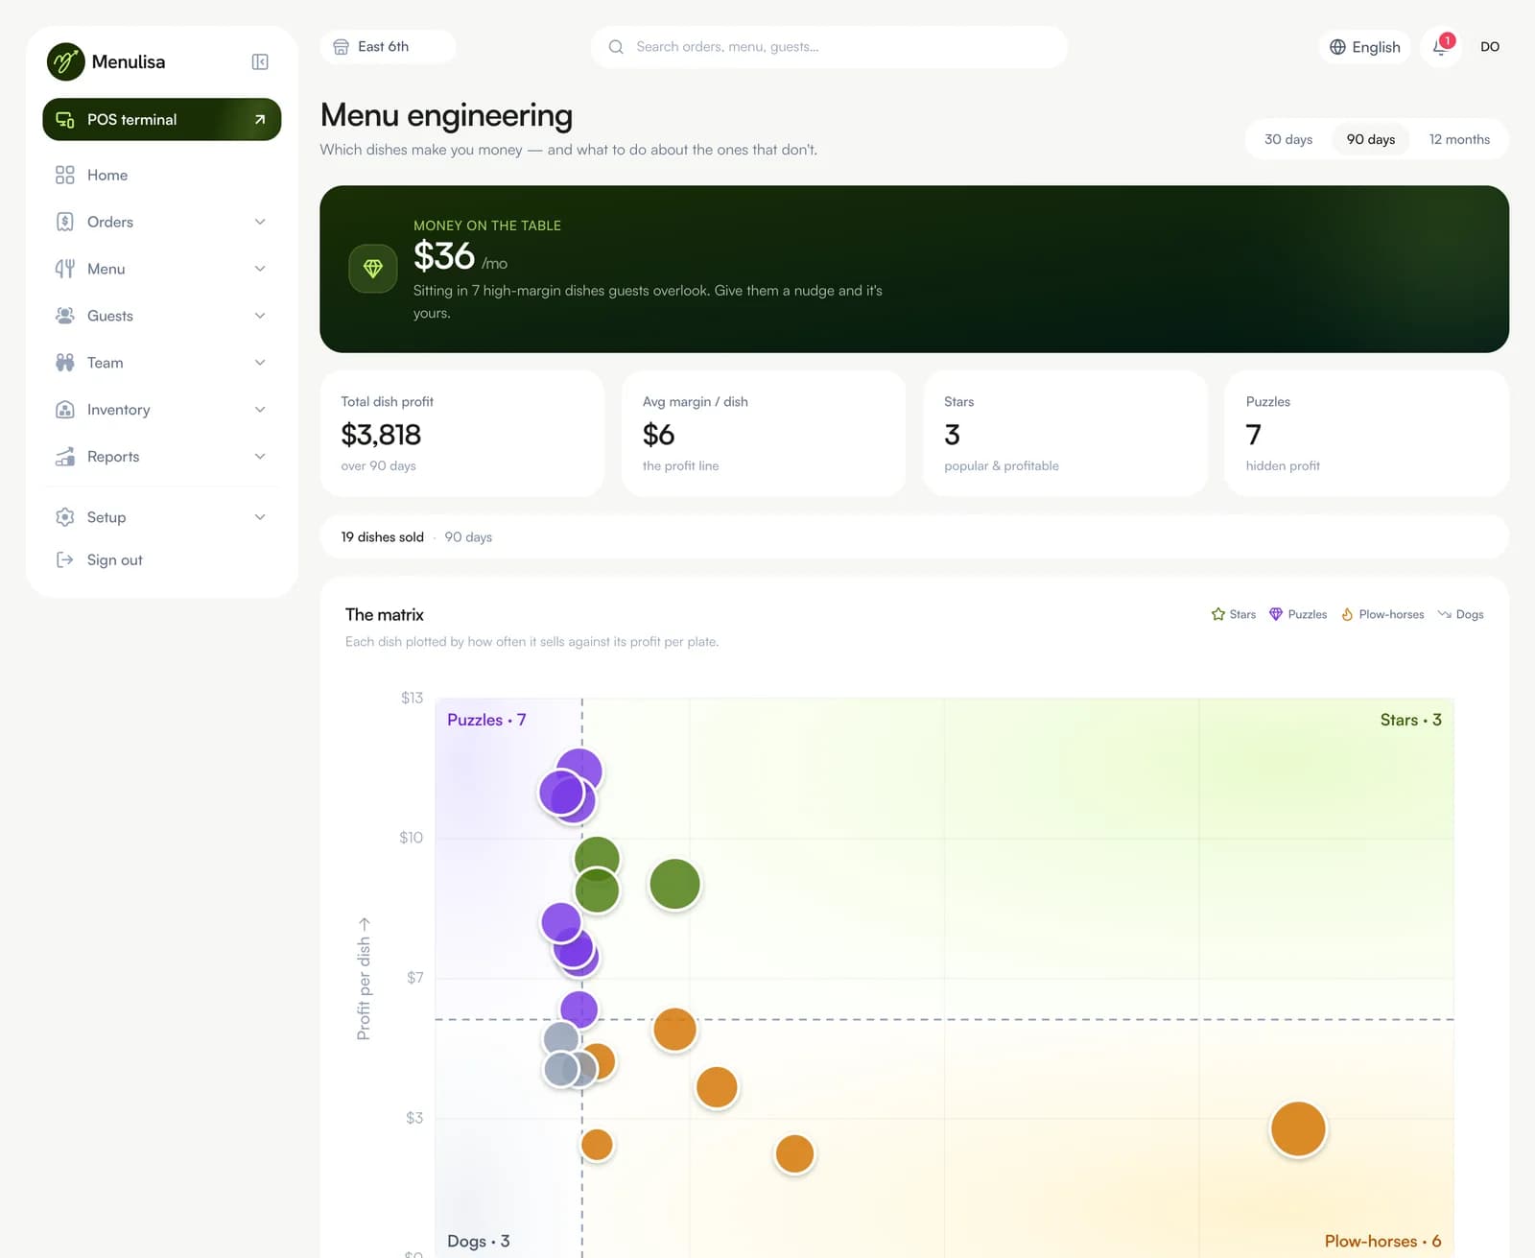The width and height of the screenshot is (1535, 1258).
Task: Expand the Team submenu chevron
Action: [x=260, y=363]
